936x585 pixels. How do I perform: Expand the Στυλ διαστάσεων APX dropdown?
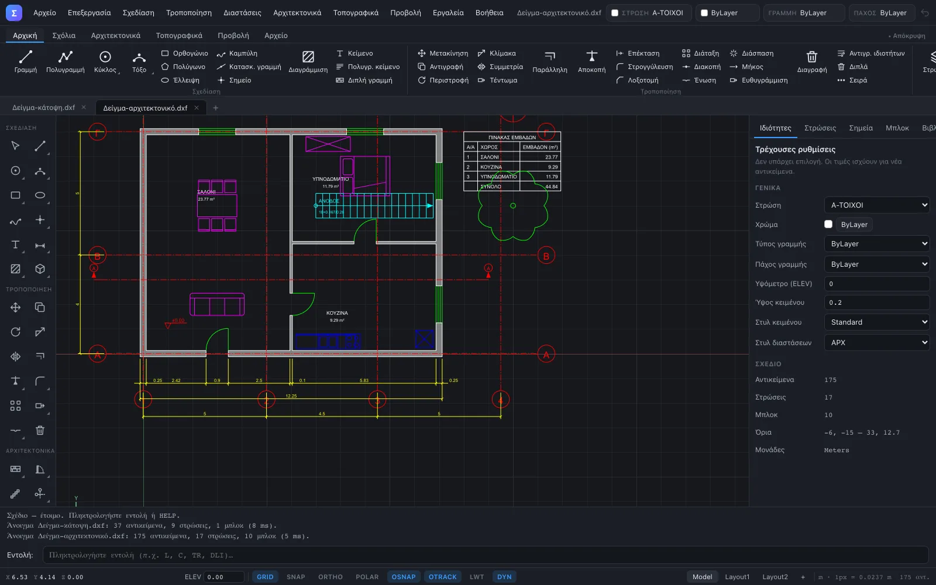(x=877, y=343)
